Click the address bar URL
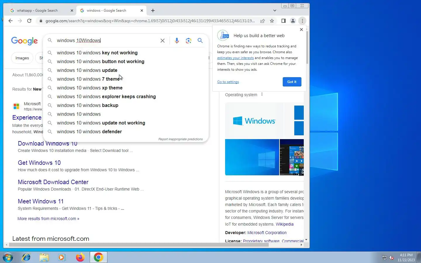 [x=150, y=21]
